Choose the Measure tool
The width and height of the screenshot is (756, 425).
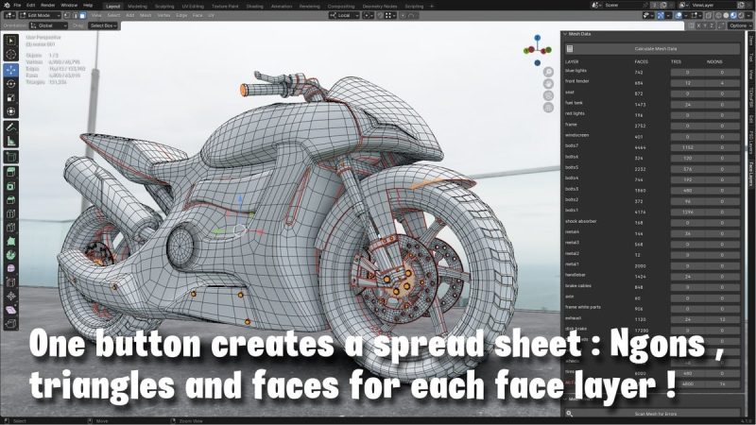tap(10, 141)
